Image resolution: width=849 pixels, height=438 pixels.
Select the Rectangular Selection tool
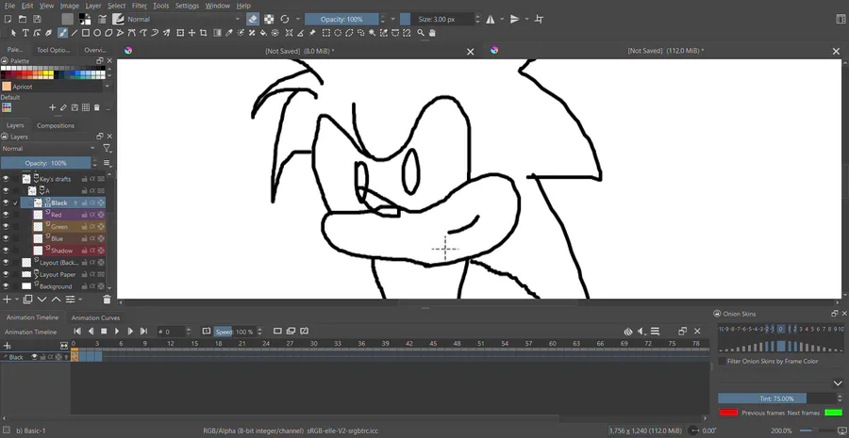[326, 33]
